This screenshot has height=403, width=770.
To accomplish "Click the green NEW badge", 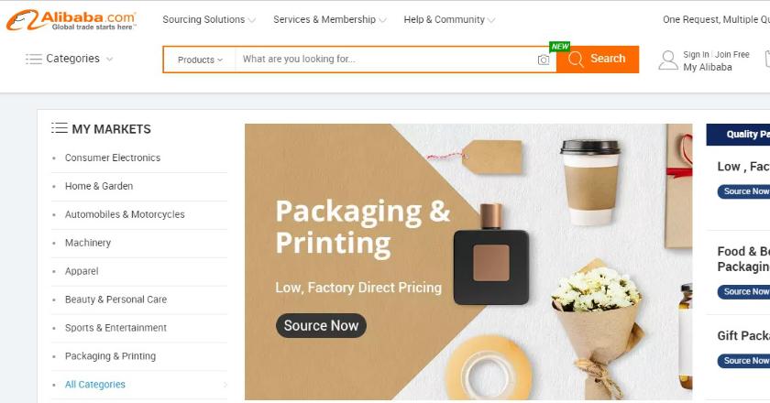I will [x=560, y=47].
